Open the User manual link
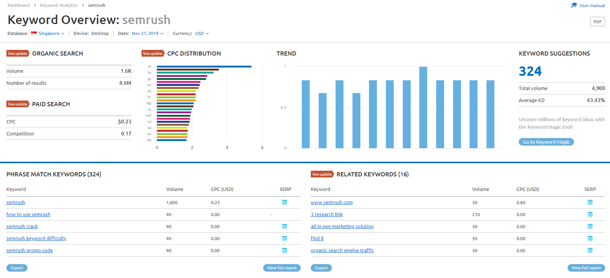The width and height of the screenshot is (610, 278). pos(592,6)
